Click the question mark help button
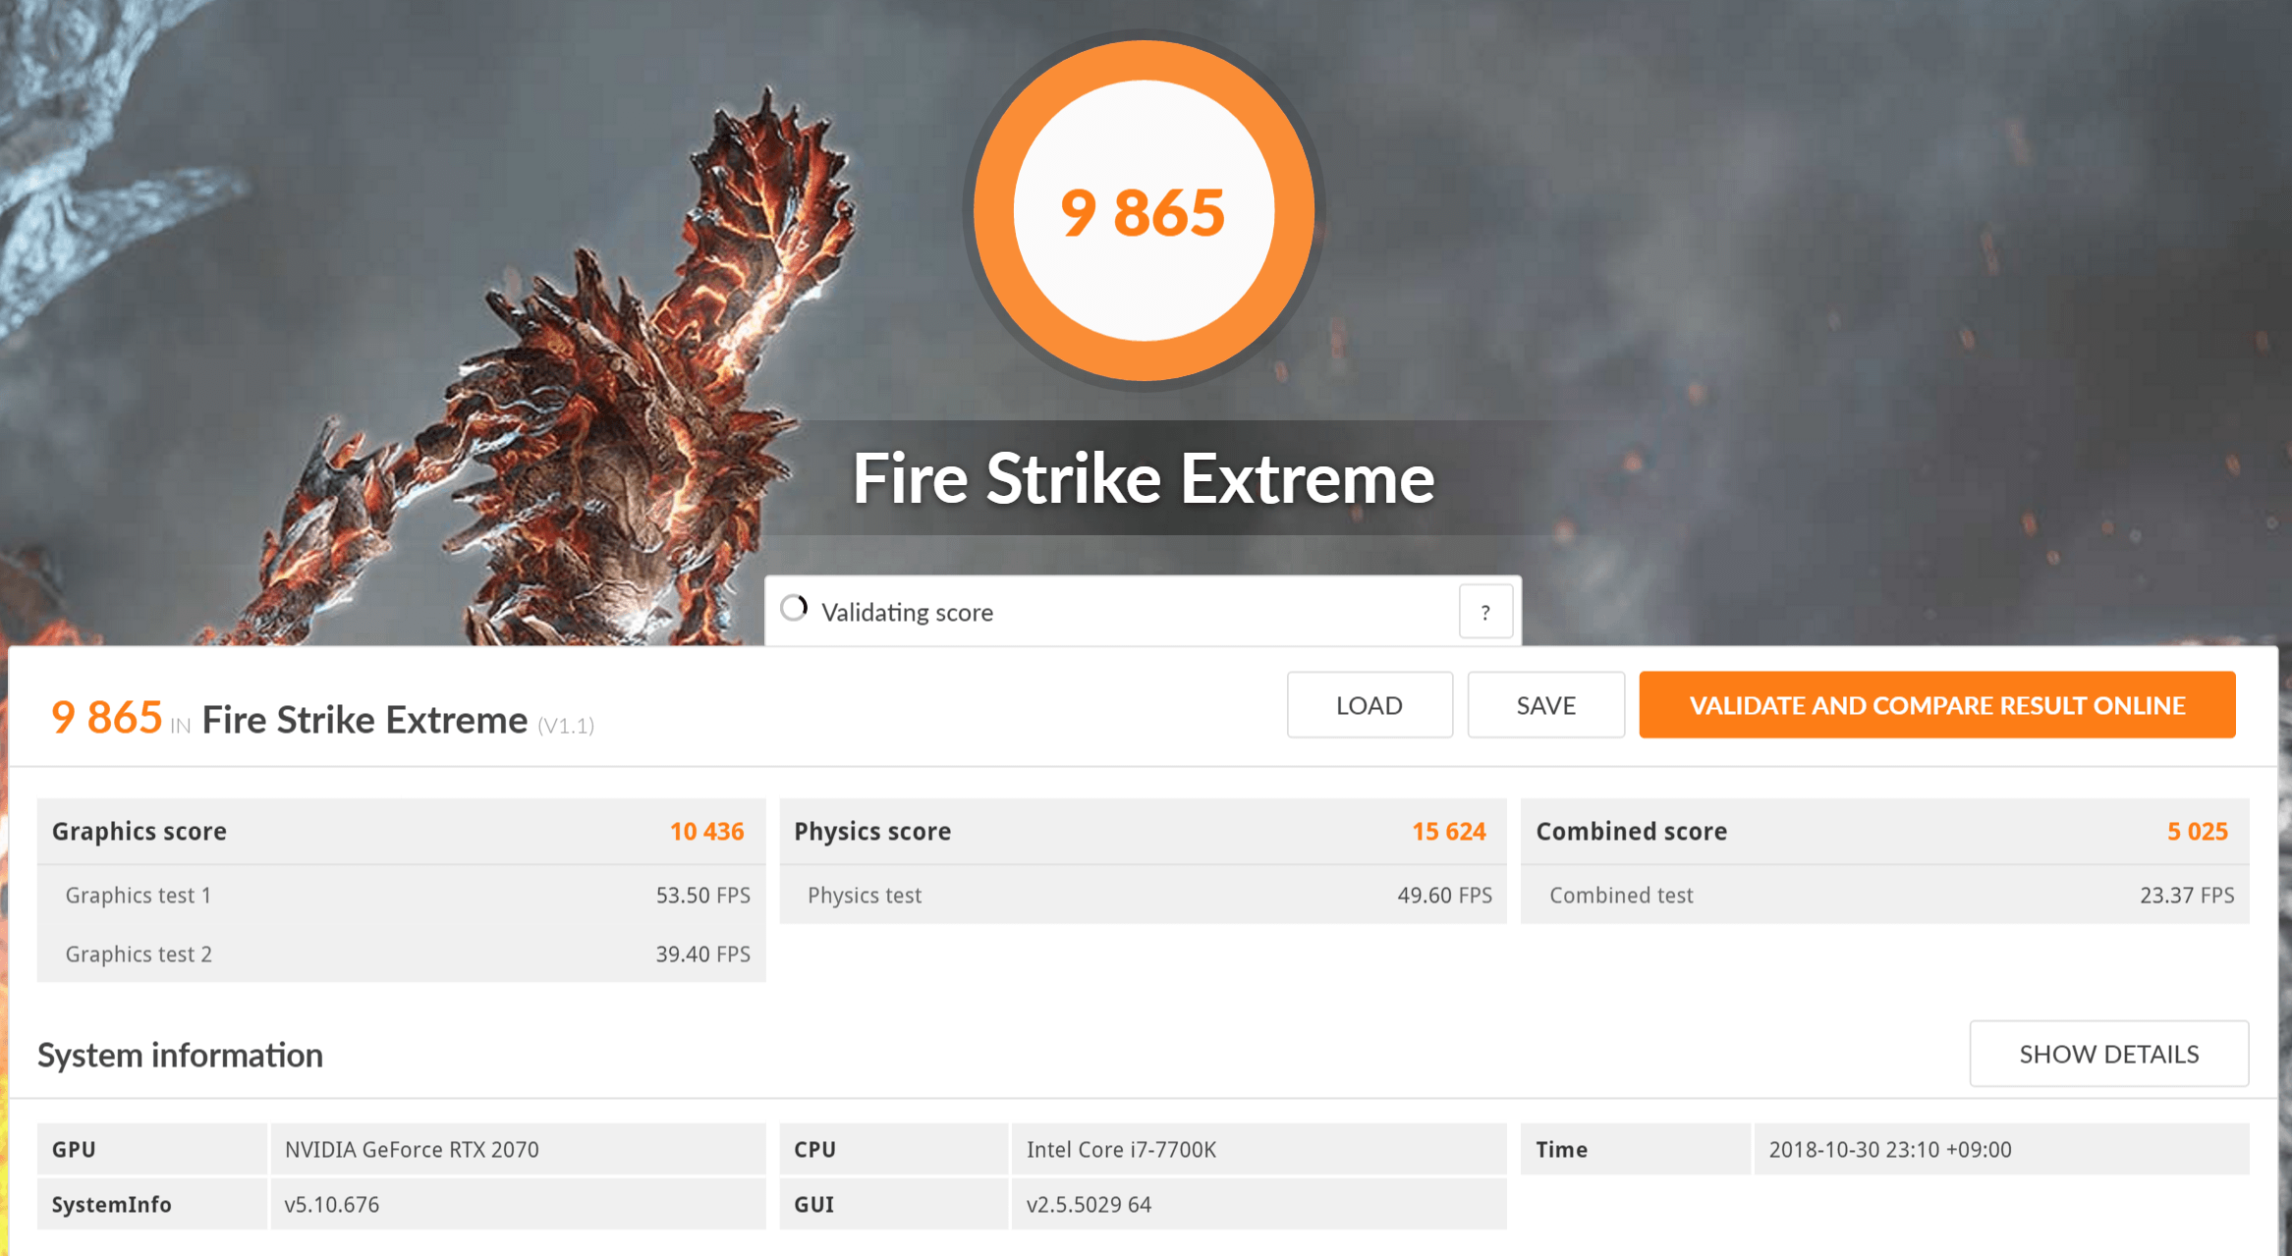 pyautogui.click(x=1485, y=612)
